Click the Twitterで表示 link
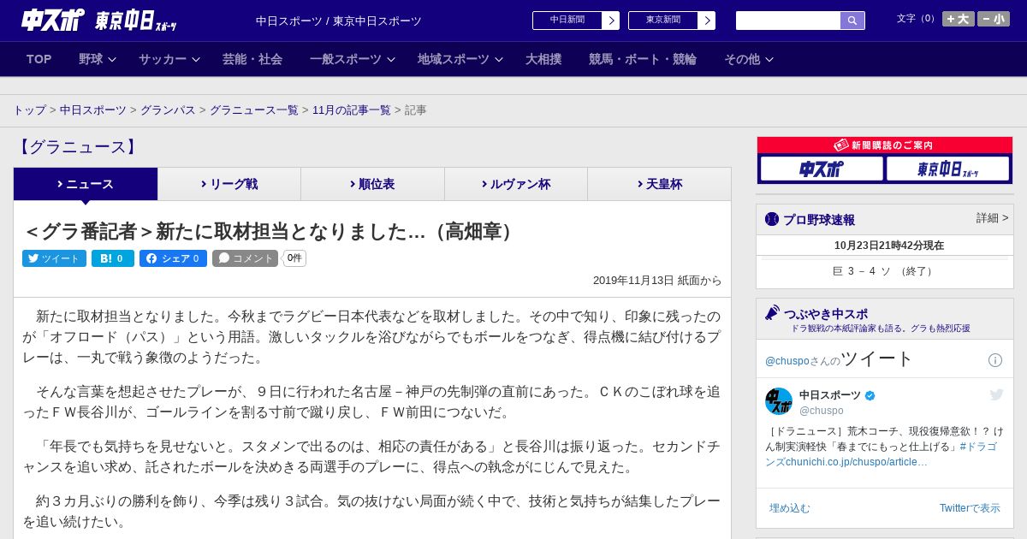The image size is (1027, 539). click(970, 508)
